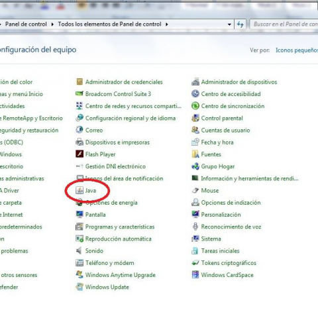This screenshot has height=318, width=318.
Task: Click the Windows Anytime Upgrade icon
Action: coord(79,275)
